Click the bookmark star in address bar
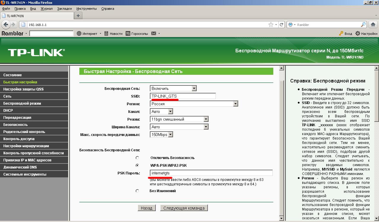The width and height of the screenshot is (379, 222). coord(271,25)
